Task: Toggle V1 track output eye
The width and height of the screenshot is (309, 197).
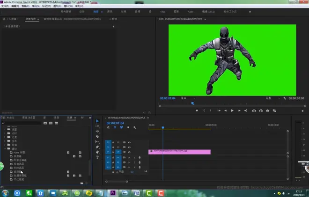Action: coord(129,152)
